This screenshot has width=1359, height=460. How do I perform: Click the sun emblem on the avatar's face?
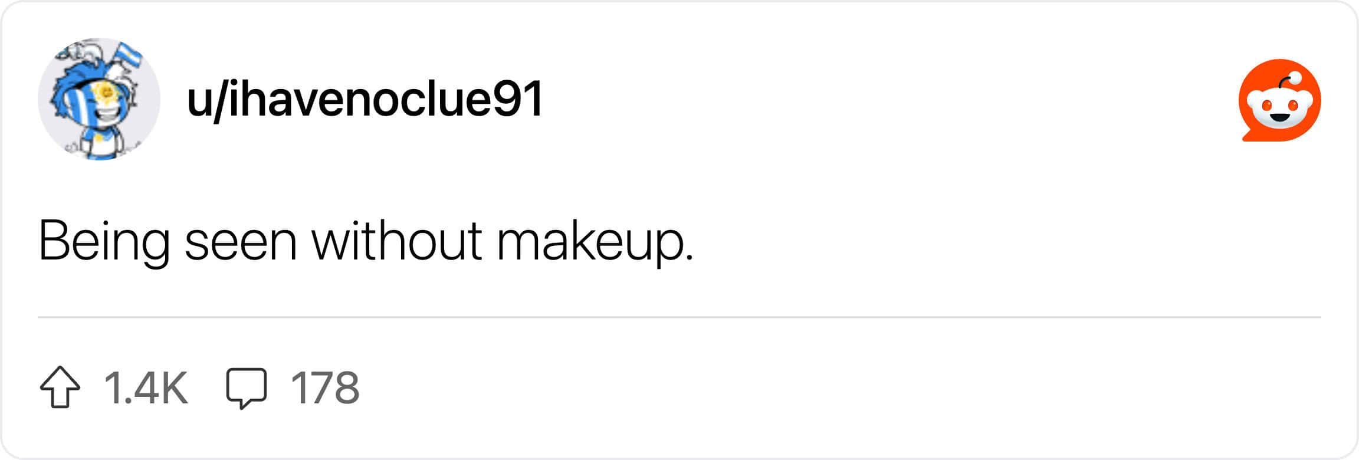tap(105, 93)
